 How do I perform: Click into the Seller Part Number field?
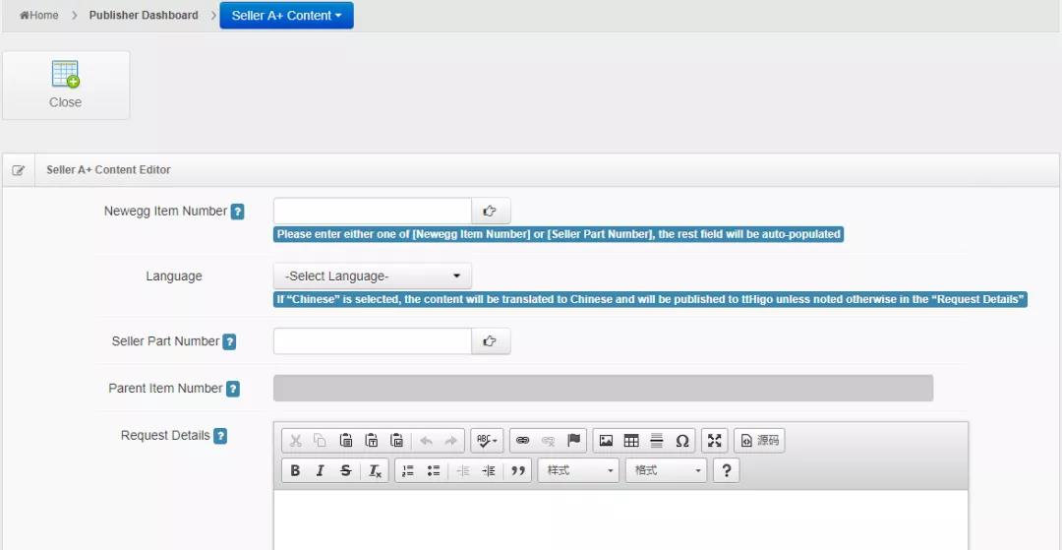[x=373, y=341]
